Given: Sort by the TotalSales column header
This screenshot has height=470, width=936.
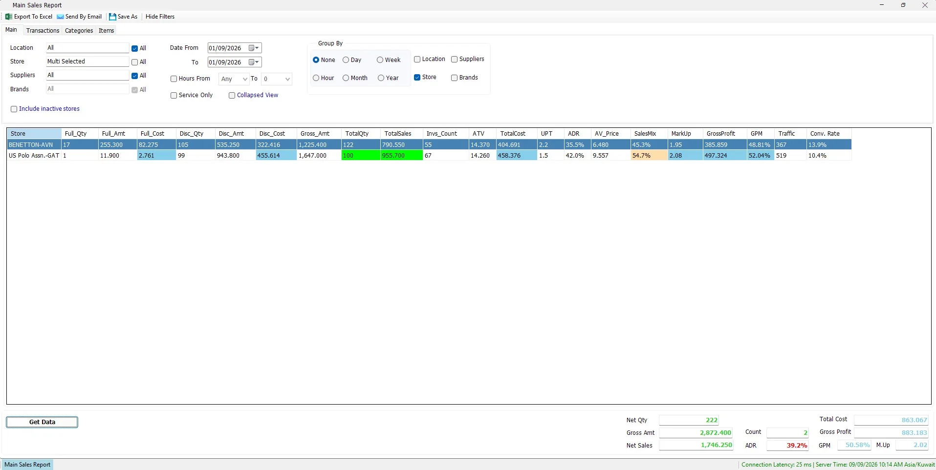Looking at the screenshot, I should 401,134.
